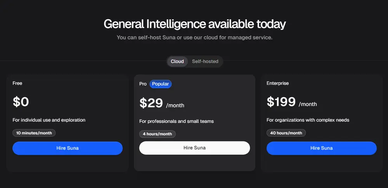Image resolution: width=388 pixels, height=188 pixels.
Task: Select the Pro plan title
Action: 143,84
